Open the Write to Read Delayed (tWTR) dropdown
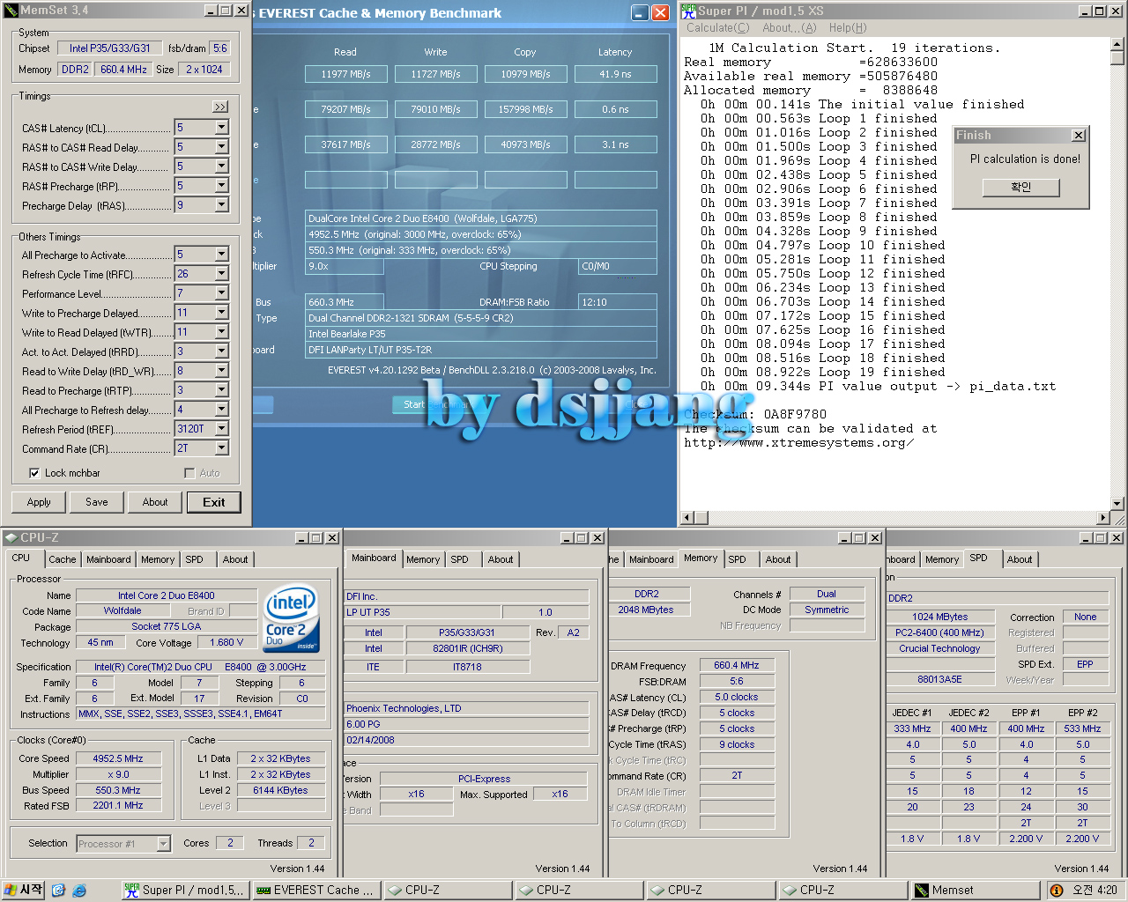Image resolution: width=1128 pixels, height=902 pixels. (221, 332)
